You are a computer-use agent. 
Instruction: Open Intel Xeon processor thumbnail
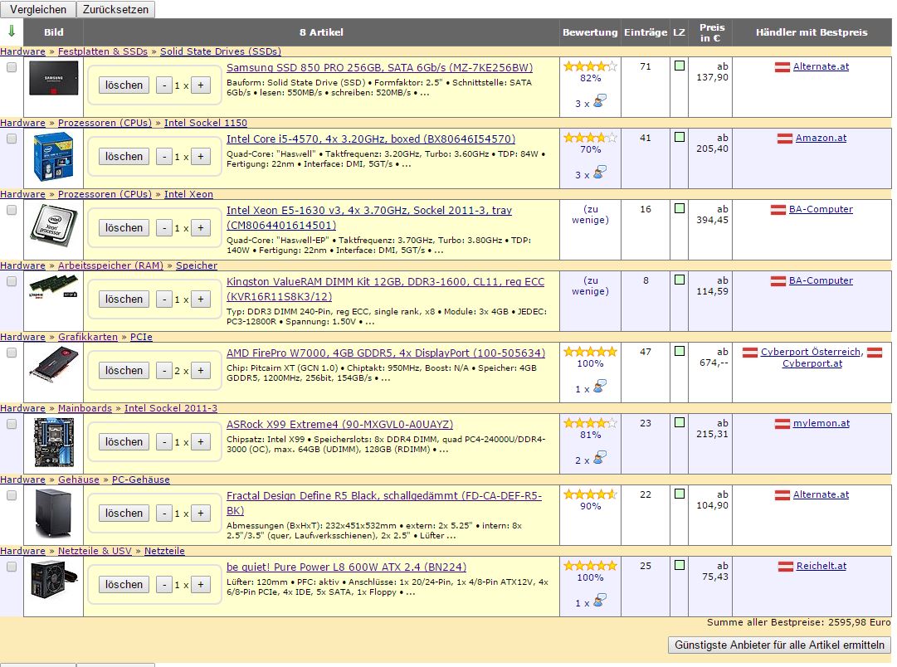(x=53, y=227)
